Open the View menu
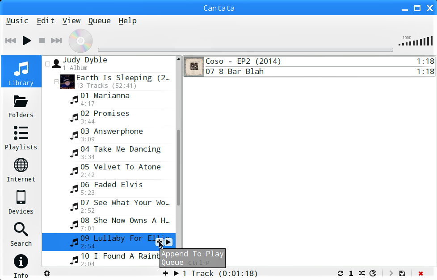 71,21
